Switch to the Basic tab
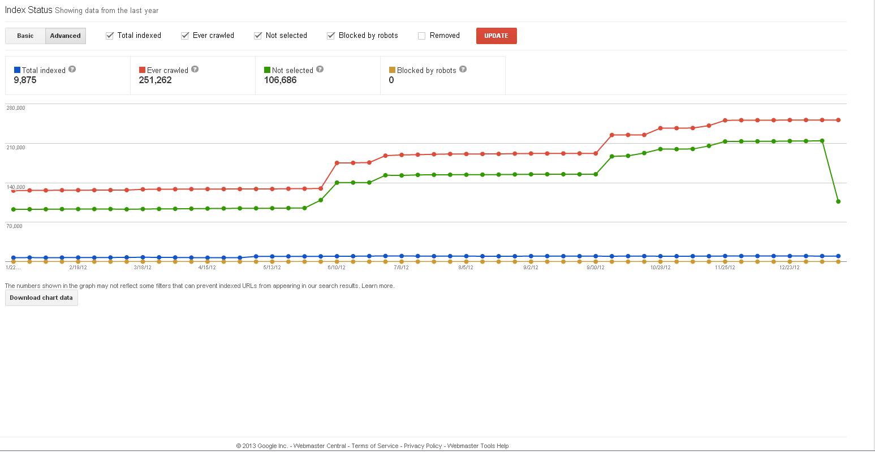 (x=25, y=36)
